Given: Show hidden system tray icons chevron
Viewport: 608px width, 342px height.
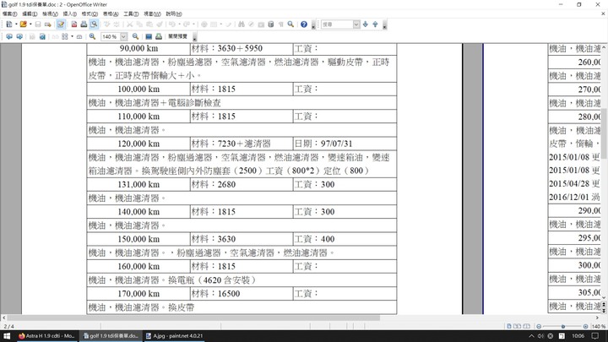Looking at the screenshot, I should (x=532, y=336).
